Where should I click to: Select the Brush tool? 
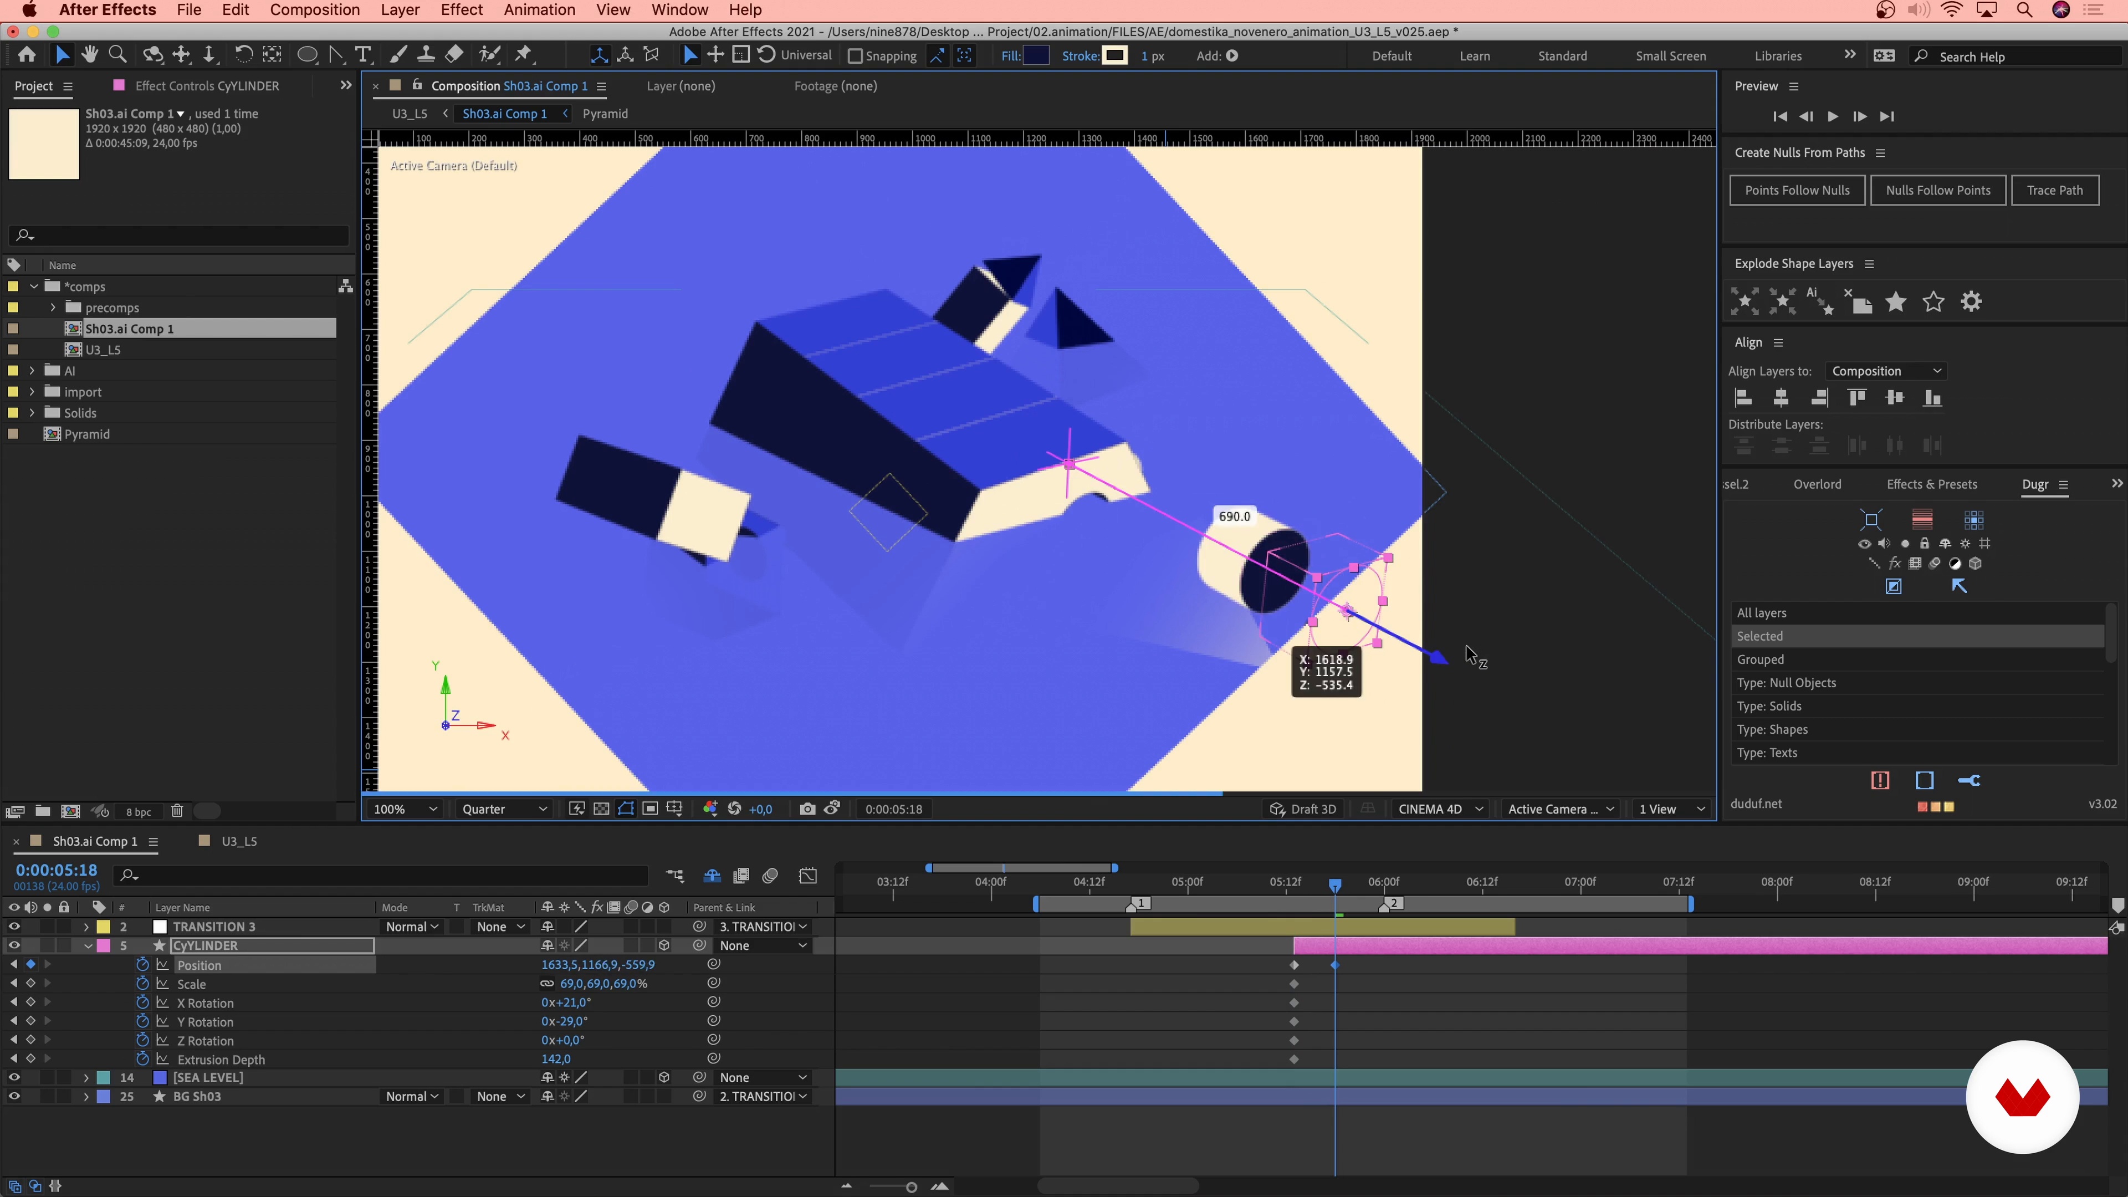pos(398,55)
